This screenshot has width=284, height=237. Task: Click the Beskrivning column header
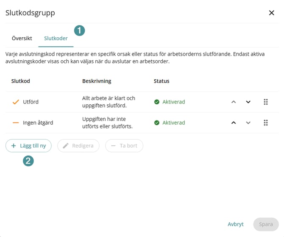97,81
